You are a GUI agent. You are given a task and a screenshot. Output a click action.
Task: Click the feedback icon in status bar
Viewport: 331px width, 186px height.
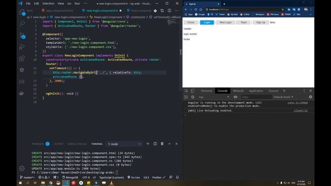coord(171,177)
